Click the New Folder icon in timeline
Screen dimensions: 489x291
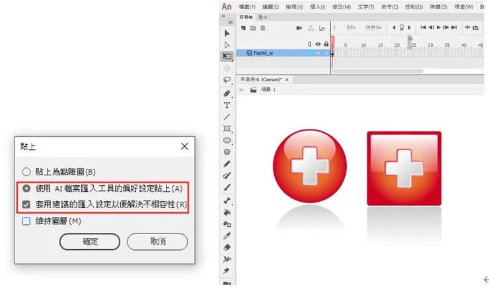253,28
